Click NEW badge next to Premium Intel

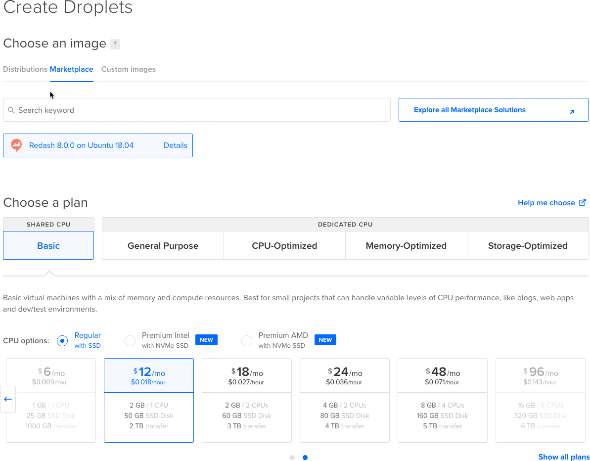tap(206, 340)
